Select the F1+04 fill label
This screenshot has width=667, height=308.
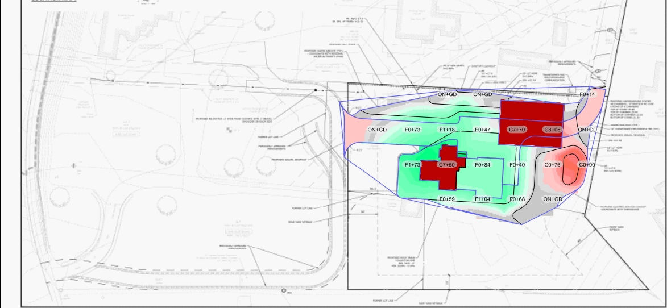pyautogui.click(x=482, y=199)
